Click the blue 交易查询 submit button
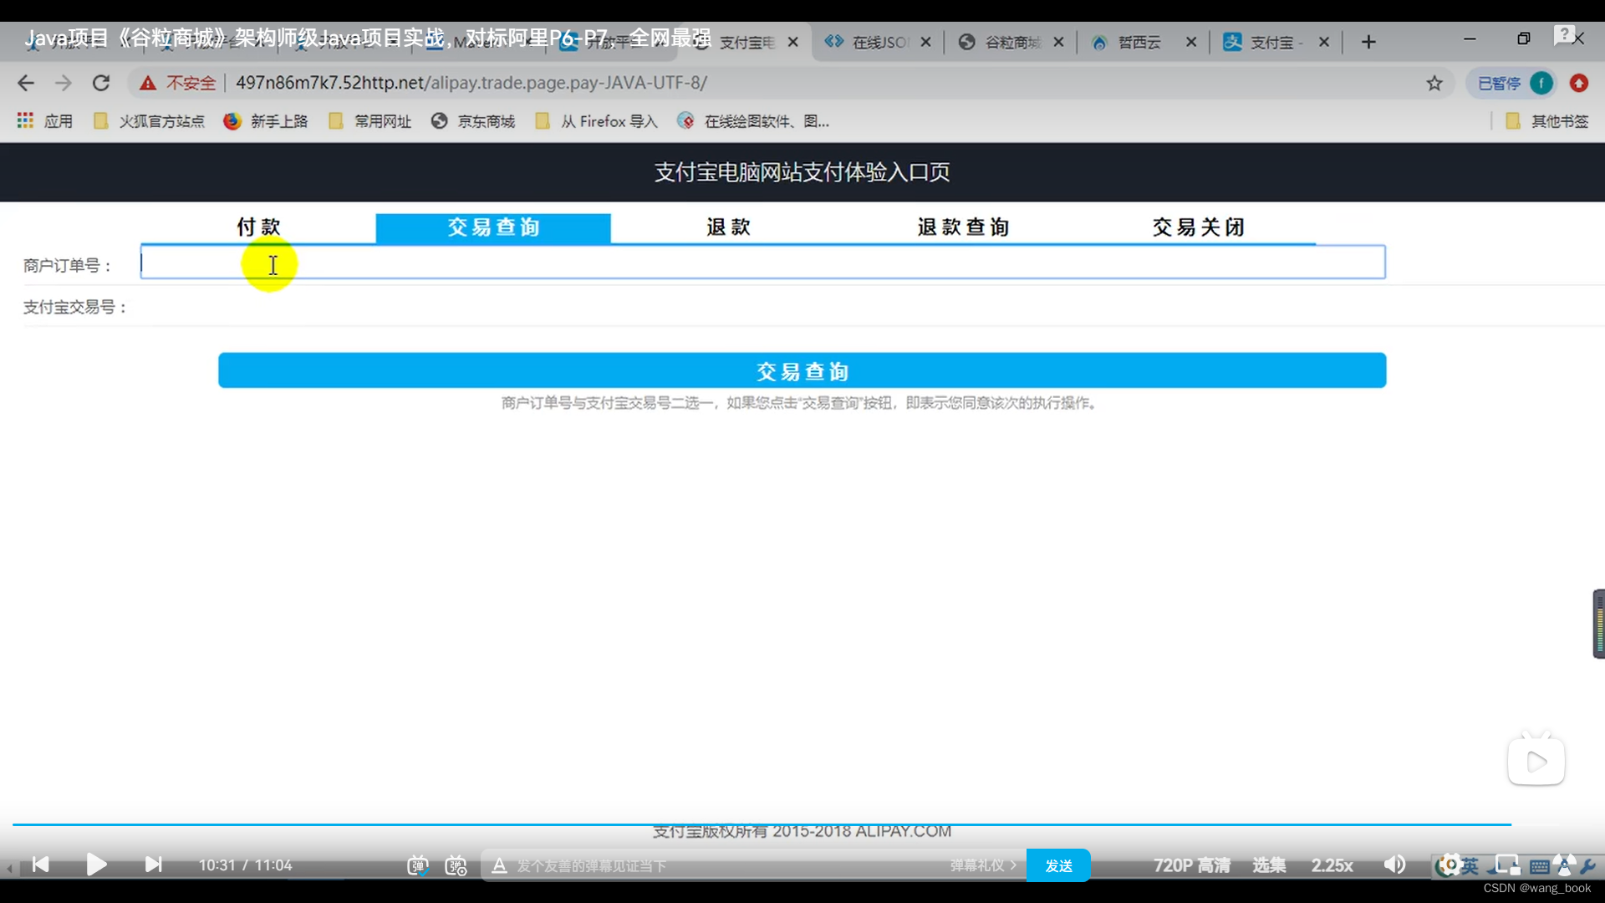 click(802, 370)
